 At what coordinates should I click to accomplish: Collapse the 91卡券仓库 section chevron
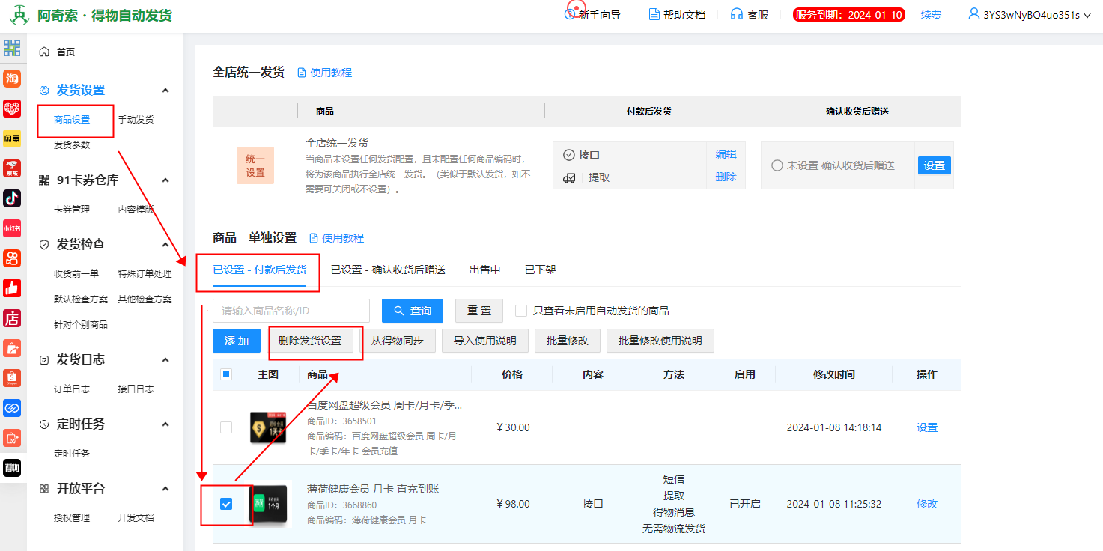click(165, 180)
